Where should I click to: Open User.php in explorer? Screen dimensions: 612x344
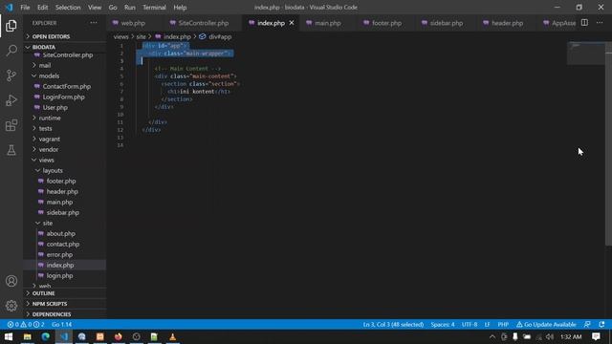click(65, 107)
